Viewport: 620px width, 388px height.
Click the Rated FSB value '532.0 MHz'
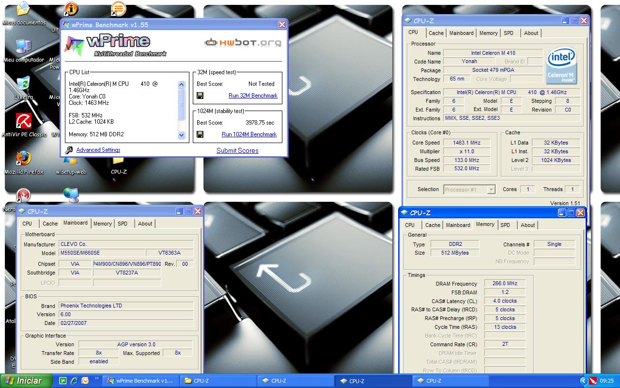pos(467,168)
